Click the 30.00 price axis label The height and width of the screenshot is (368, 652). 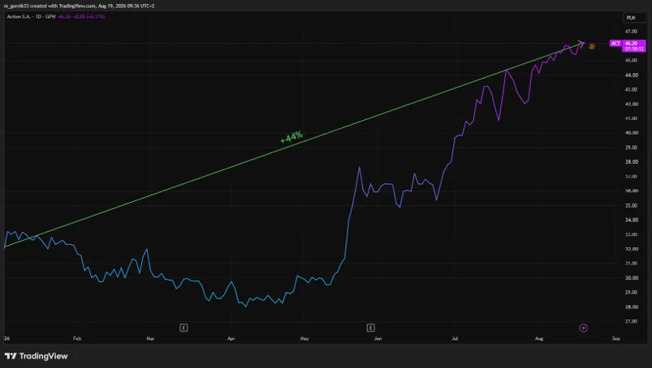tap(631, 277)
